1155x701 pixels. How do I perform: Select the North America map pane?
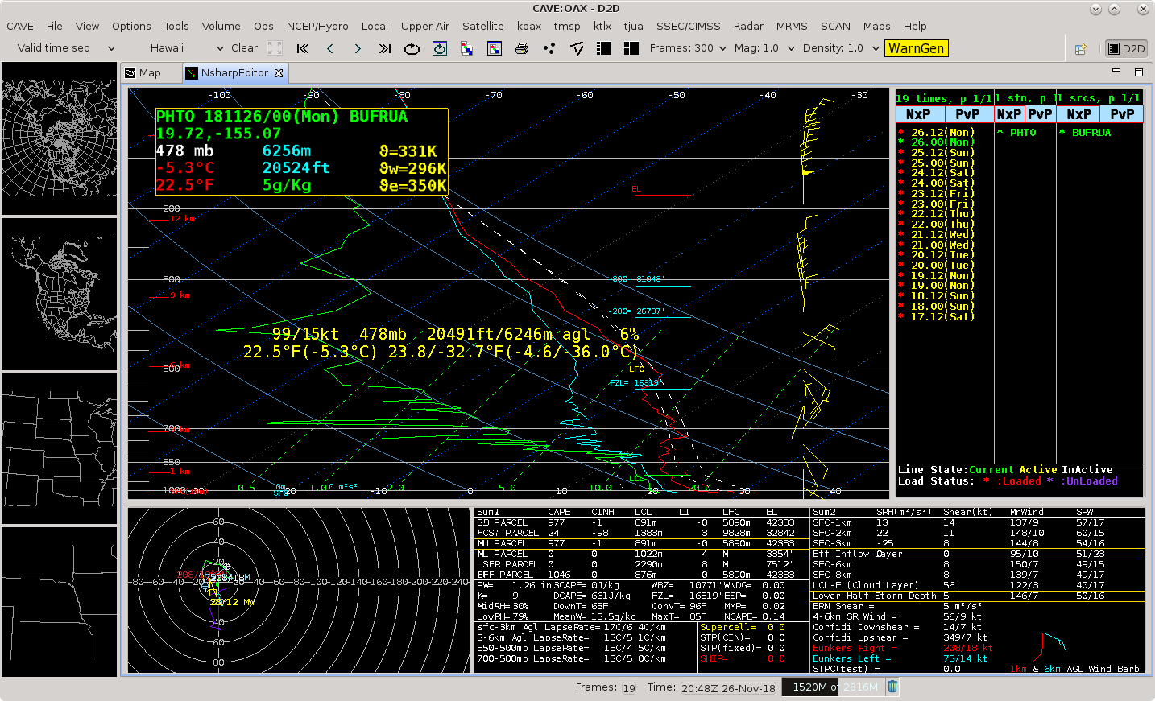click(x=59, y=294)
